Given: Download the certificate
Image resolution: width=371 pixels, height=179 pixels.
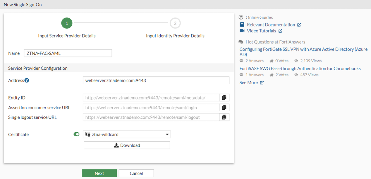Looking at the screenshot, I should pos(127,145).
